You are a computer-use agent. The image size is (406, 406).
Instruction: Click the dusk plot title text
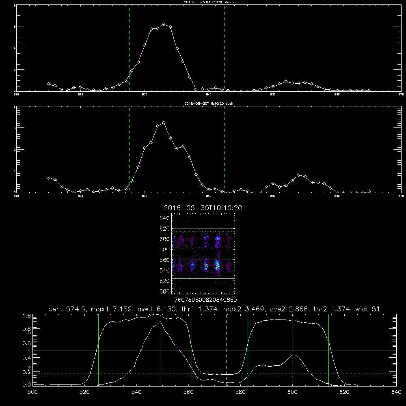[x=209, y=103]
